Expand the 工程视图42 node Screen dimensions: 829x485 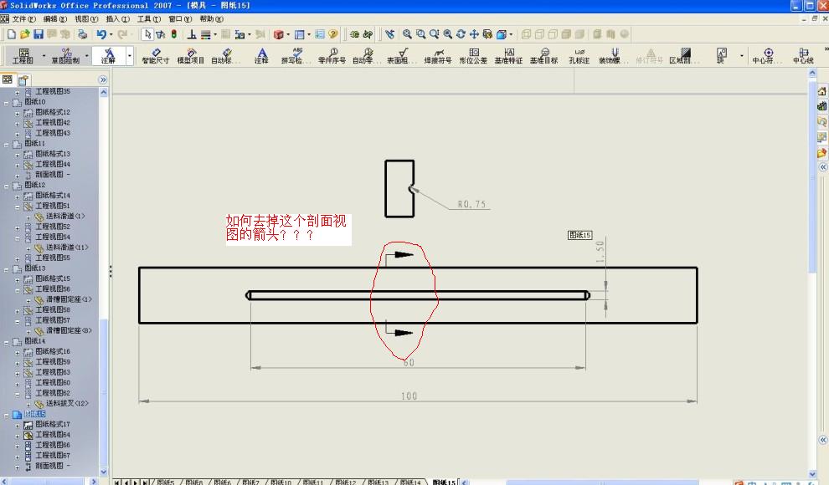17,123
